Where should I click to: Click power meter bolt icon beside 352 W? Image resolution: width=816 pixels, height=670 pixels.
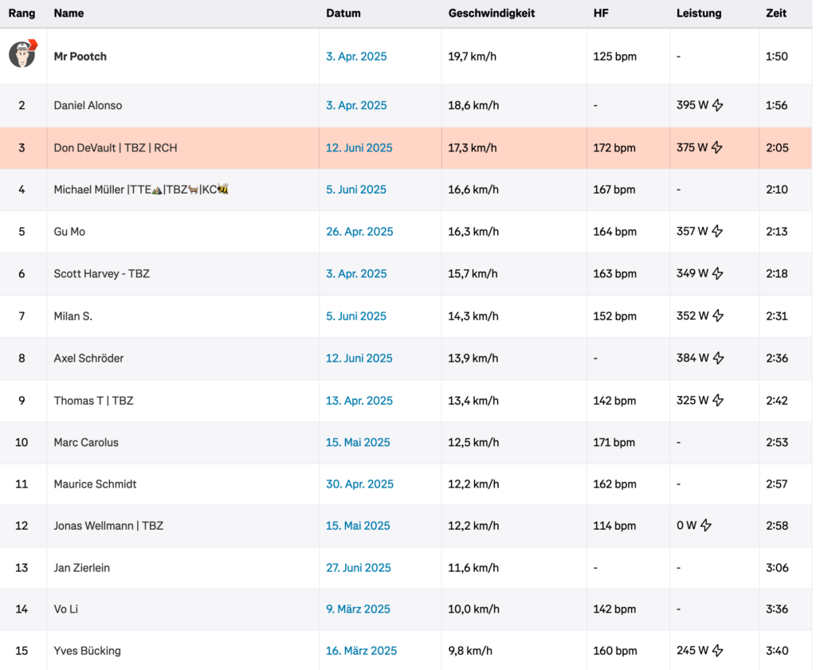click(x=718, y=315)
